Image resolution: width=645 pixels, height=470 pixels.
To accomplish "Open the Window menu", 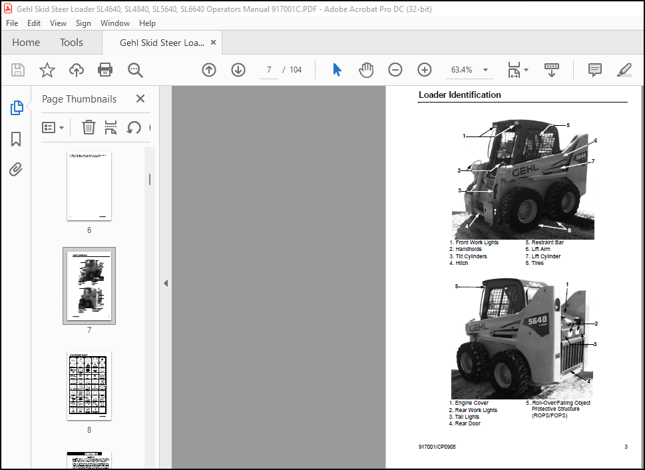I will (x=114, y=23).
